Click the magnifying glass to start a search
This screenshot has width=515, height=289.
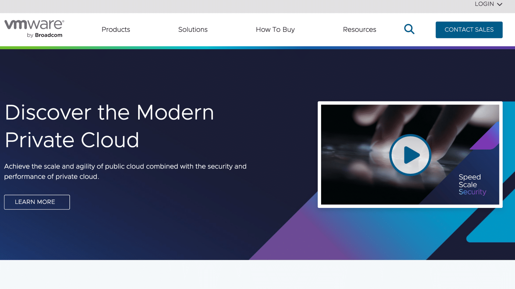(x=409, y=29)
